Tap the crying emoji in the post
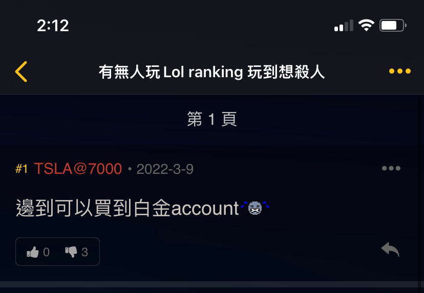The height and width of the screenshot is (293, 424). pyautogui.click(x=255, y=208)
